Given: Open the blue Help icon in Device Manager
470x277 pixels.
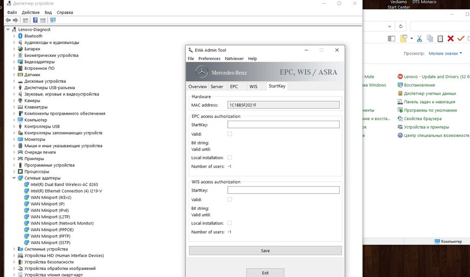Looking at the screenshot, I should click(35, 20).
